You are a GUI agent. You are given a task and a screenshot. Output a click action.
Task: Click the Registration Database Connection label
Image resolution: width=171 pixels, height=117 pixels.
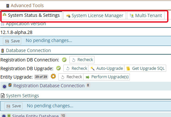pyautogui.click(x=49, y=86)
